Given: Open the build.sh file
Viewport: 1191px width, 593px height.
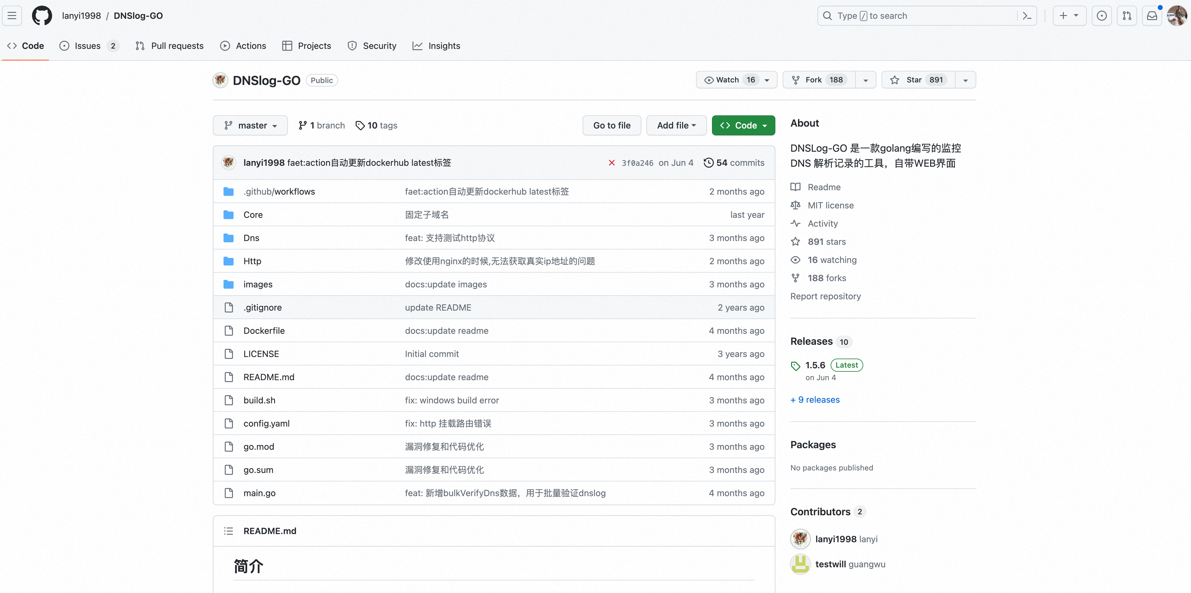Looking at the screenshot, I should click(x=259, y=400).
